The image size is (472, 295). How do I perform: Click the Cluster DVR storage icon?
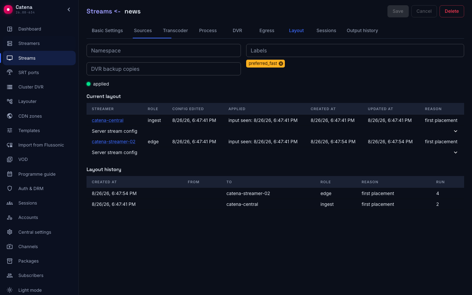(10, 87)
